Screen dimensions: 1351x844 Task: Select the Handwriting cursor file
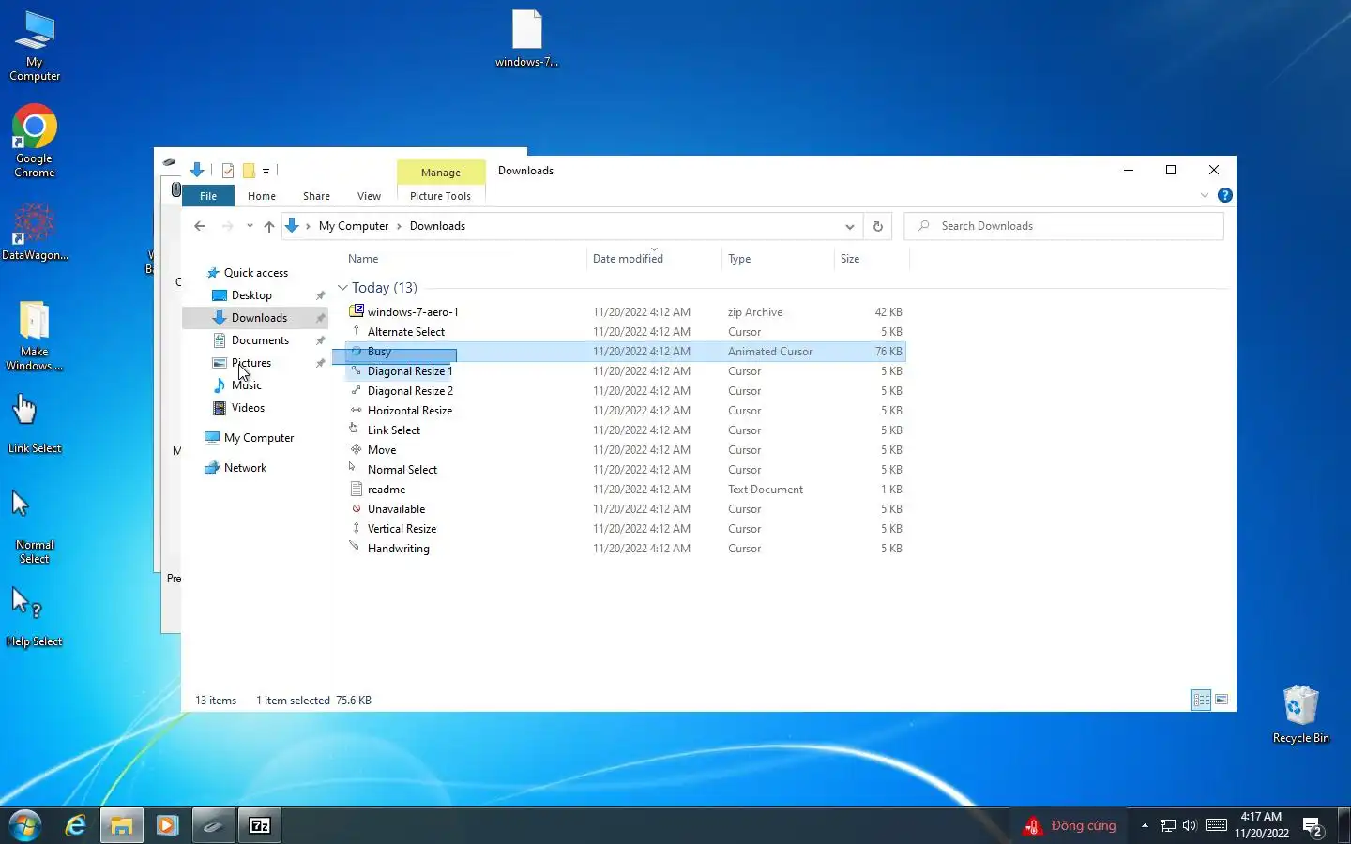399,549
